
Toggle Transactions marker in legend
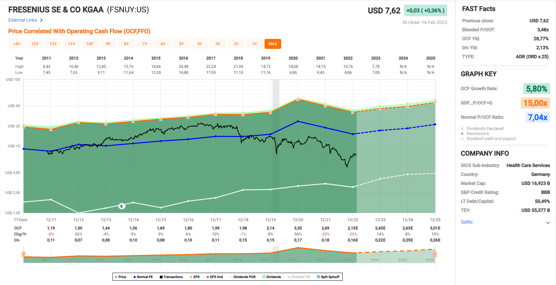171,277
